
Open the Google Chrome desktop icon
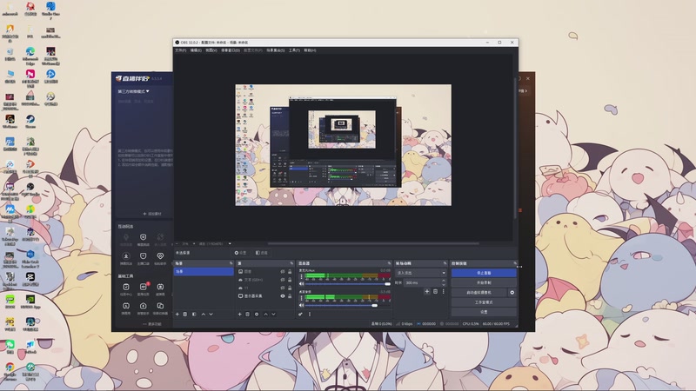(10, 367)
